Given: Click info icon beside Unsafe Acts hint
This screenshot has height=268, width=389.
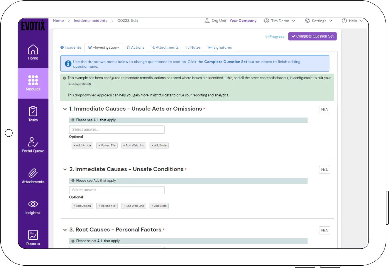Looking at the screenshot, I should pyautogui.click(x=73, y=120).
